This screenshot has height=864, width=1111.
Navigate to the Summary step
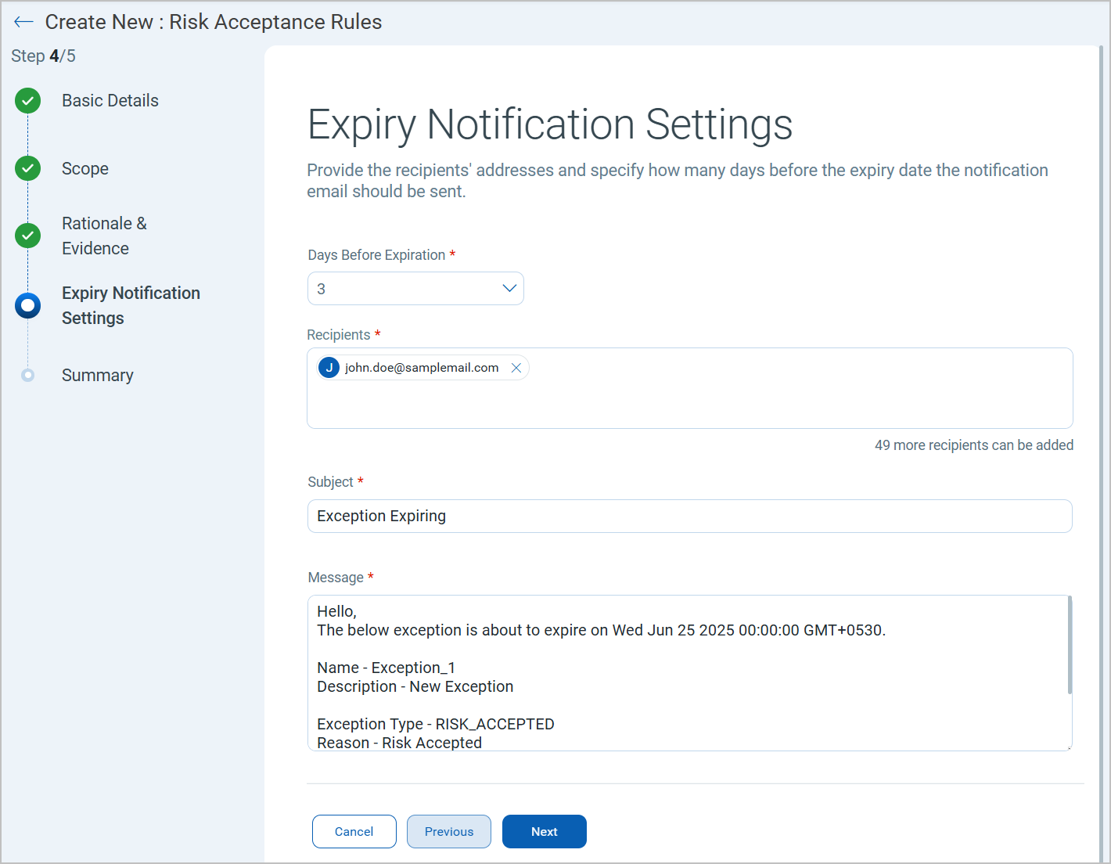(97, 375)
